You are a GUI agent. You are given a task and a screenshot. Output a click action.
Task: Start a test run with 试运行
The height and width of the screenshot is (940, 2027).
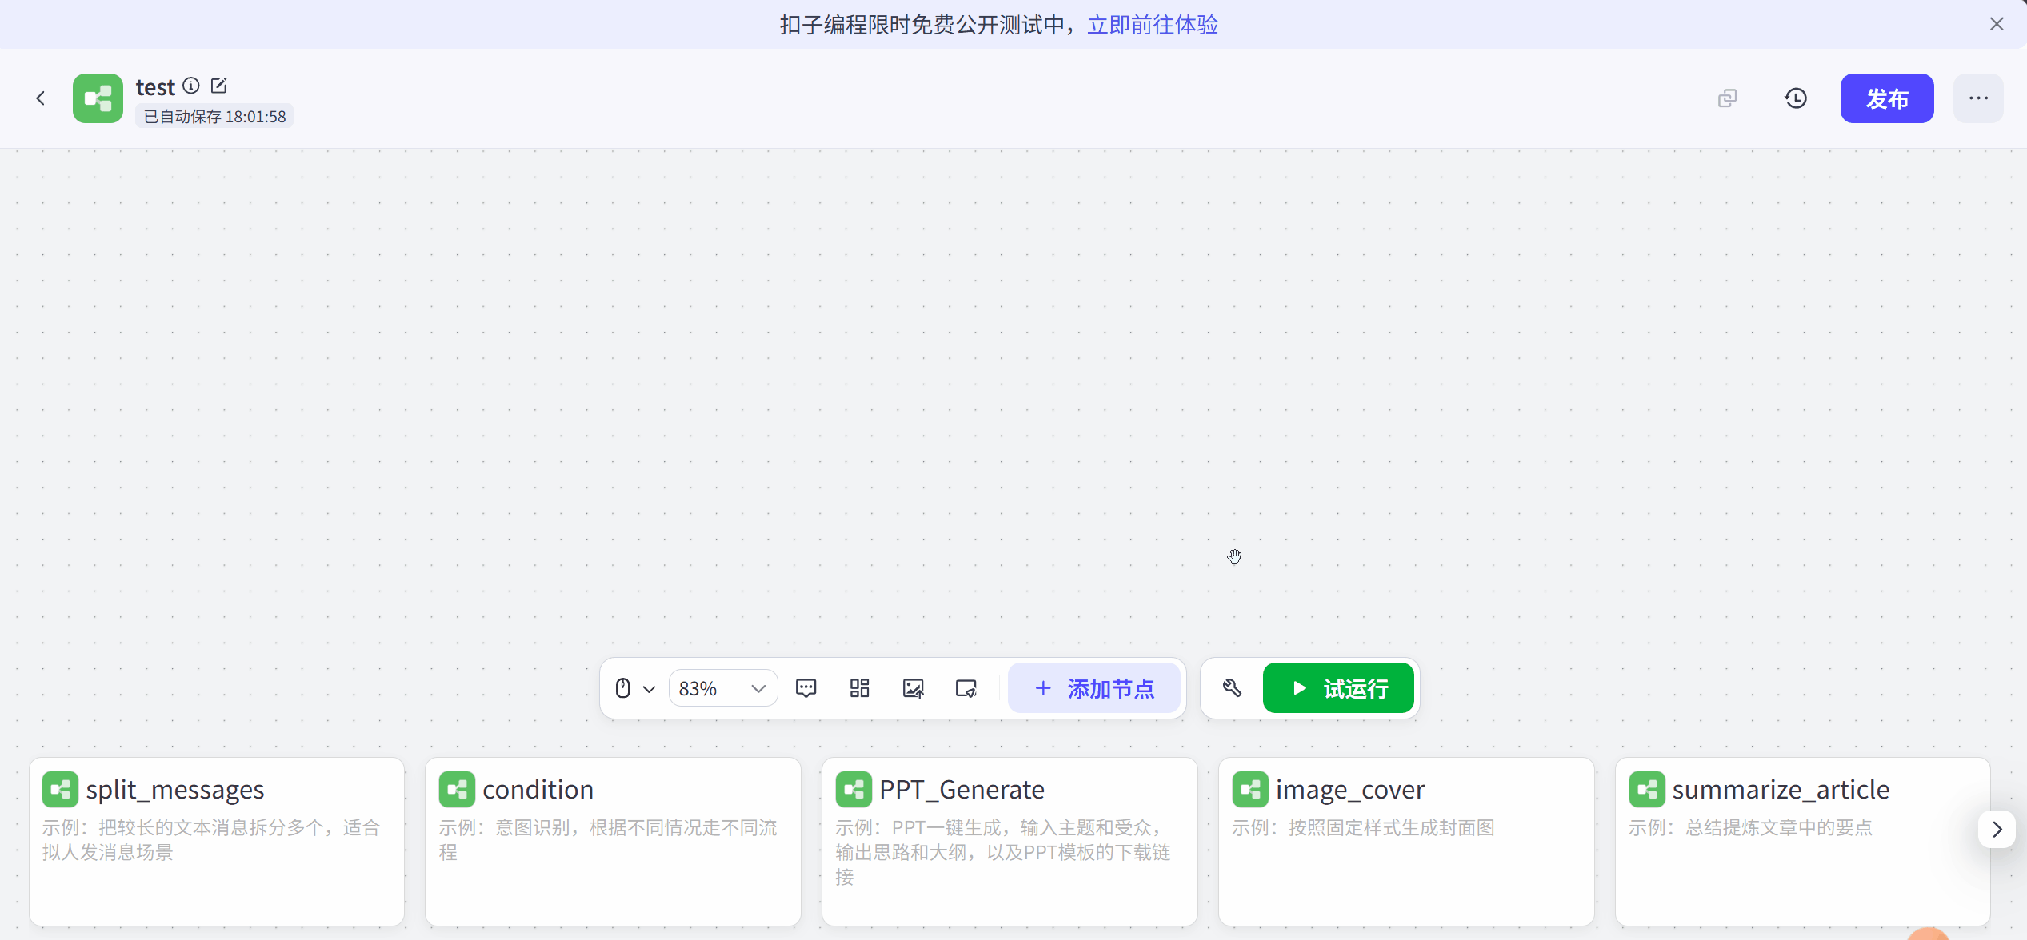click(1338, 688)
